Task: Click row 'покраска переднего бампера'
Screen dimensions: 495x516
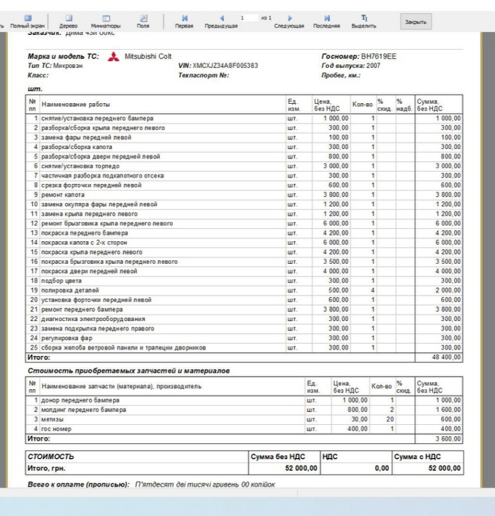Action: tap(244, 233)
